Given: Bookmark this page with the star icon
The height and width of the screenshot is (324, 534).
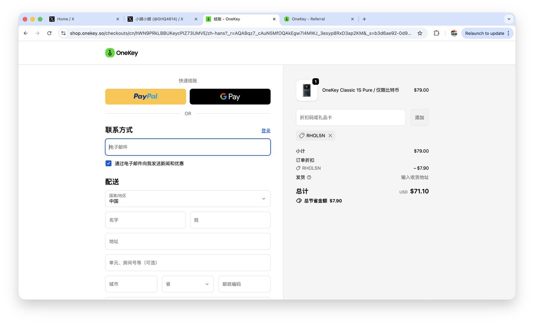Looking at the screenshot, I should (x=420, y=33).
